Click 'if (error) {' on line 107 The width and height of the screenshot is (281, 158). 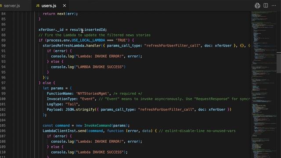59,136
